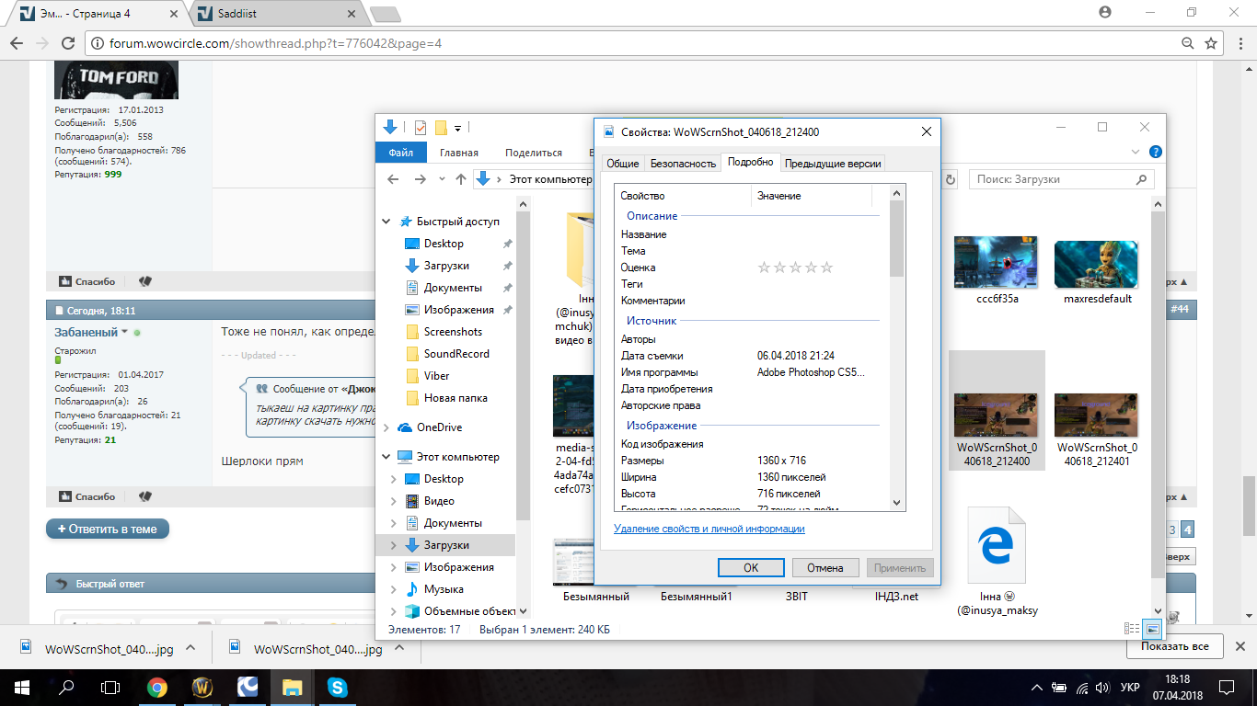Collapse the Быстрый доступ section
The image size is (1257, 706).
[x=386, y=222]
